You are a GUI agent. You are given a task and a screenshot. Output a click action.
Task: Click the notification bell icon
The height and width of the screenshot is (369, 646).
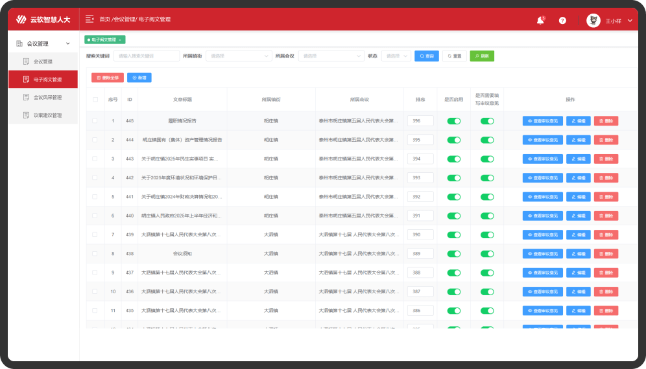tap(540, 21)
